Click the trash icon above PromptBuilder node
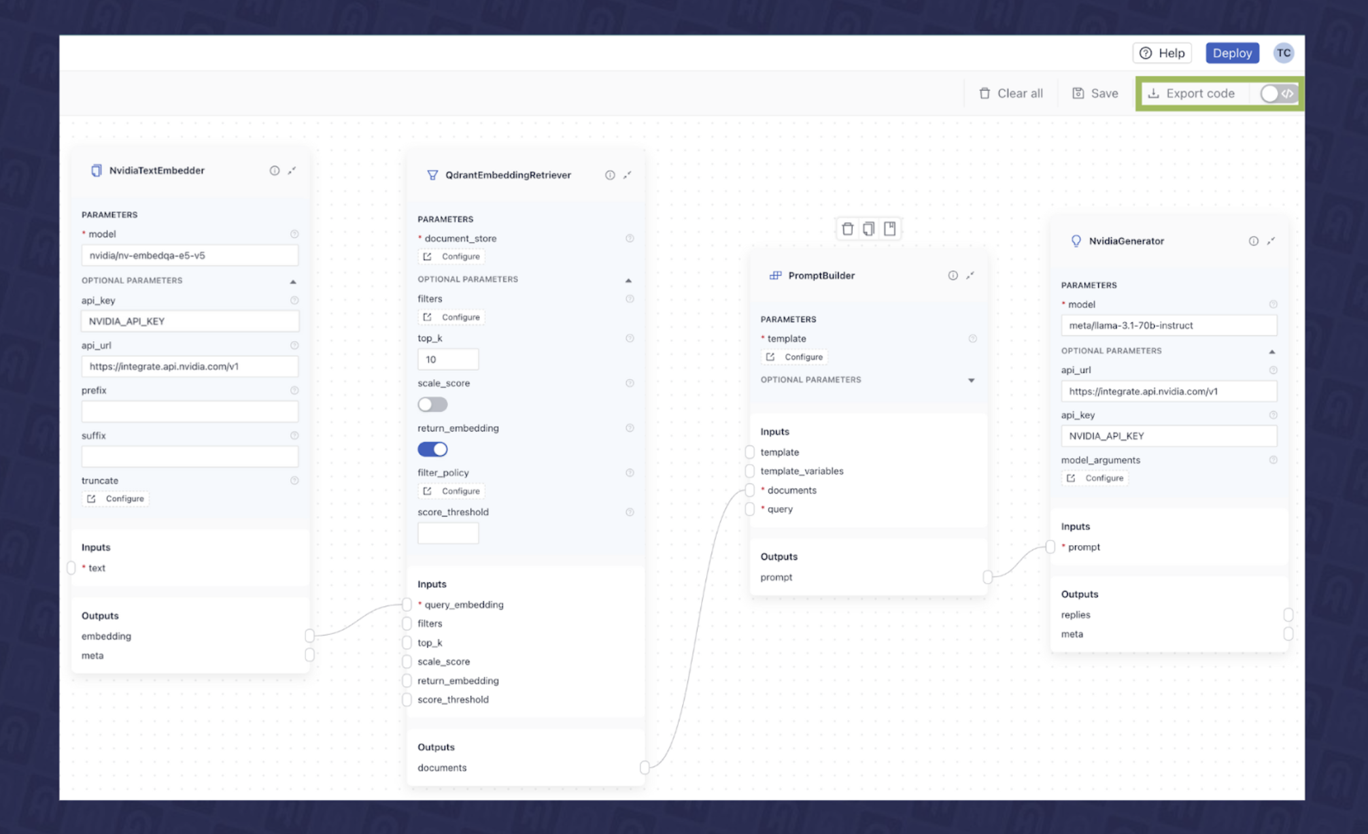 (847, 229)
